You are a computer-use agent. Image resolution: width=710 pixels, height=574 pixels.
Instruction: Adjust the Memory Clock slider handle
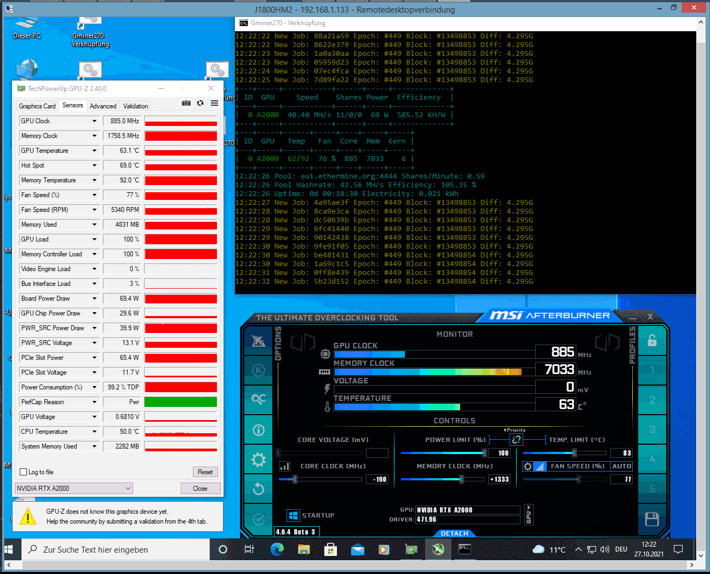coord(461,479)
